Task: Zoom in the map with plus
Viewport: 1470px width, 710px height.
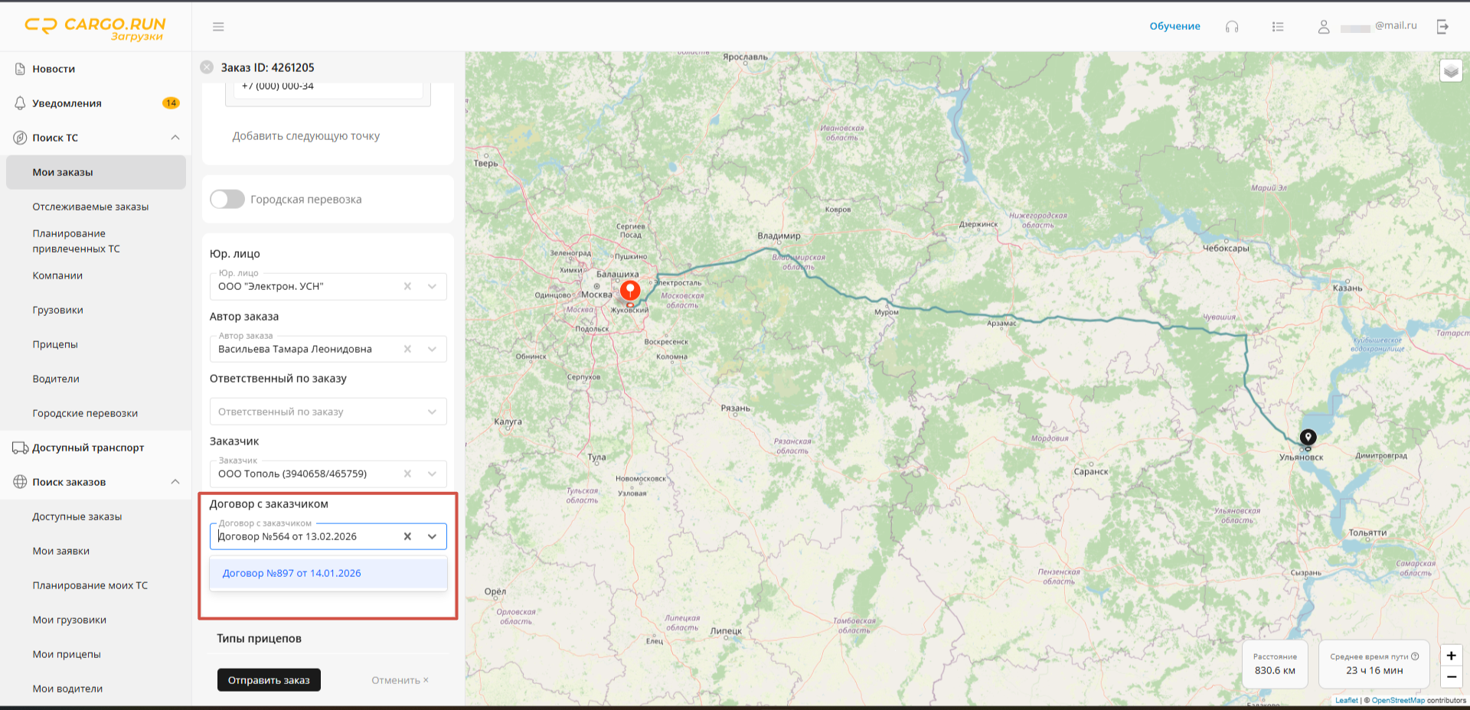Action: 1451,656
